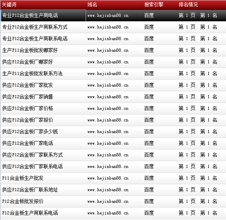Select keyword 供应P12合金板厂家报价
The image size is (226, 220).
point(28,120)
